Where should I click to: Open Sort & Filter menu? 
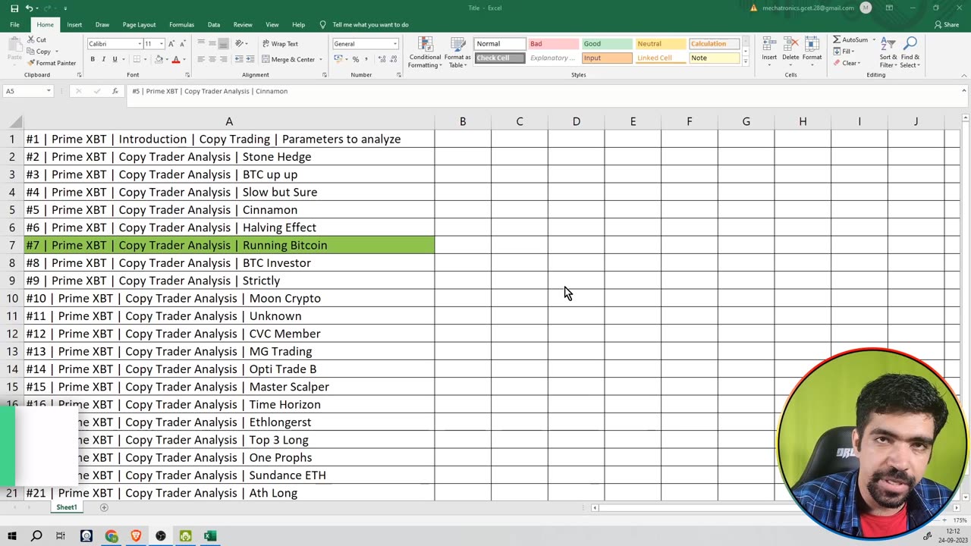click(x=888, y=52)
